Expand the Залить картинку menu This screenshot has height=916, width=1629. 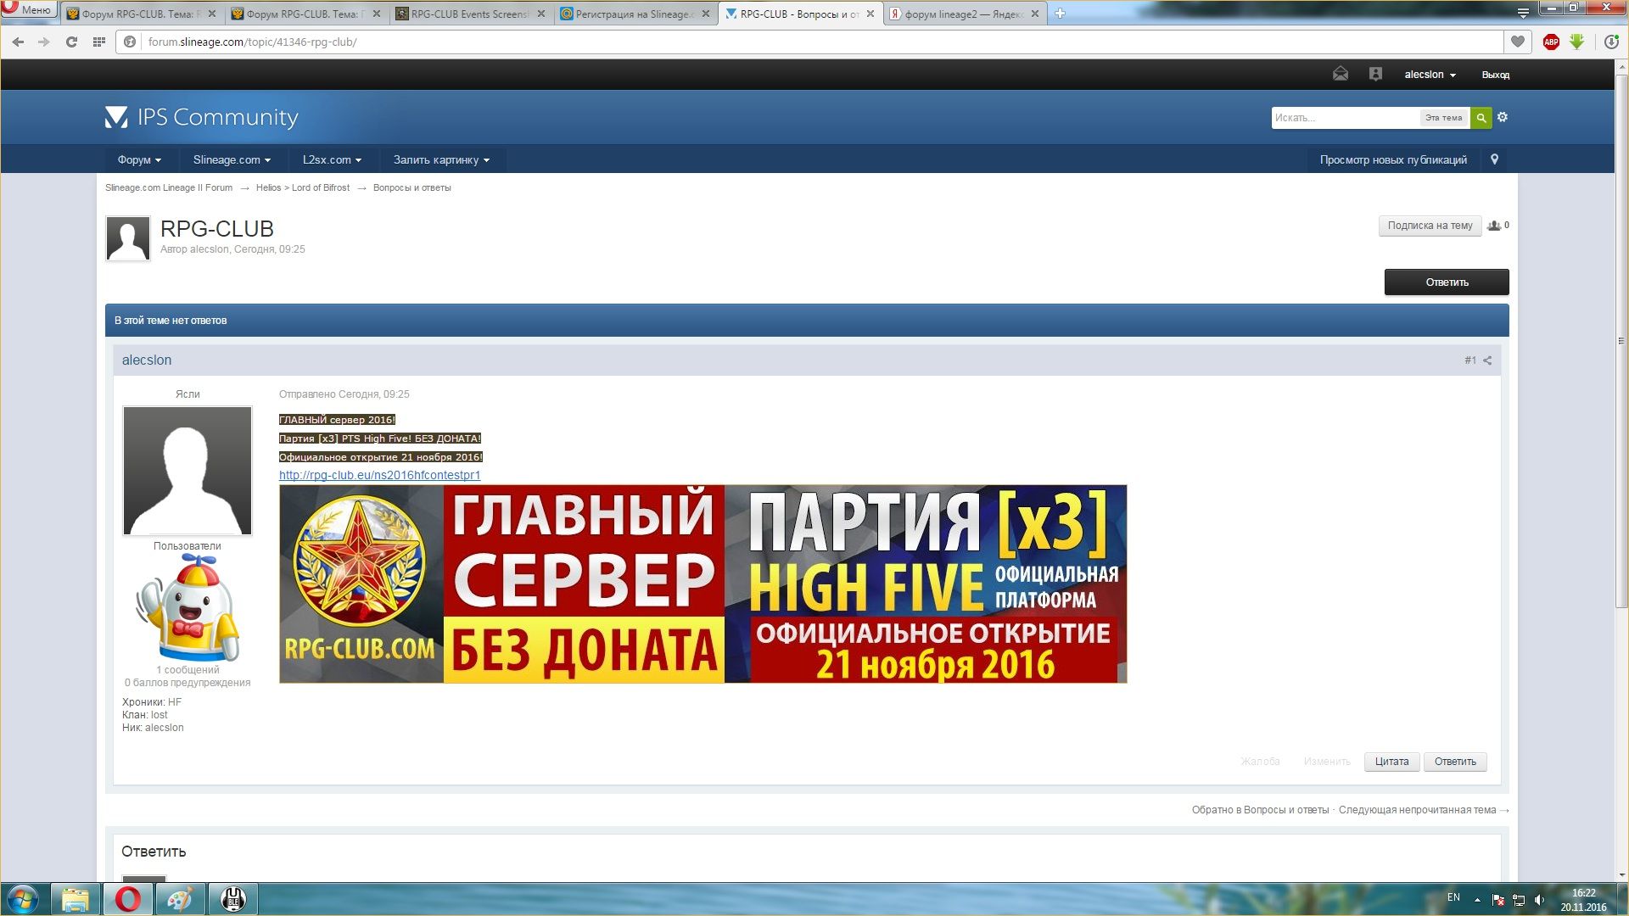point(441,159)
